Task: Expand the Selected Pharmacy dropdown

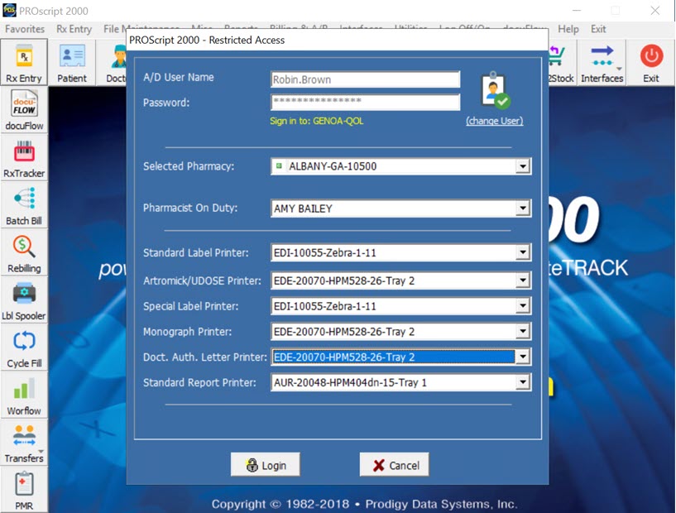Action: pyautogui.click(x=522, y=166)
